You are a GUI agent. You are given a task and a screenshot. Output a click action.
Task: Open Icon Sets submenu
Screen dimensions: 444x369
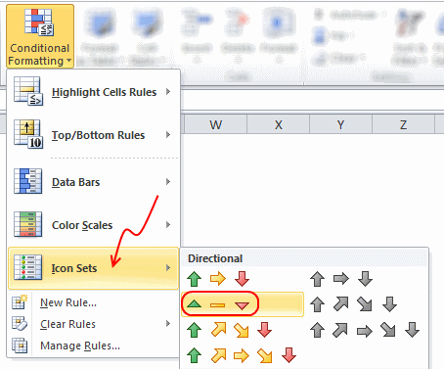[x=94, y=268]
